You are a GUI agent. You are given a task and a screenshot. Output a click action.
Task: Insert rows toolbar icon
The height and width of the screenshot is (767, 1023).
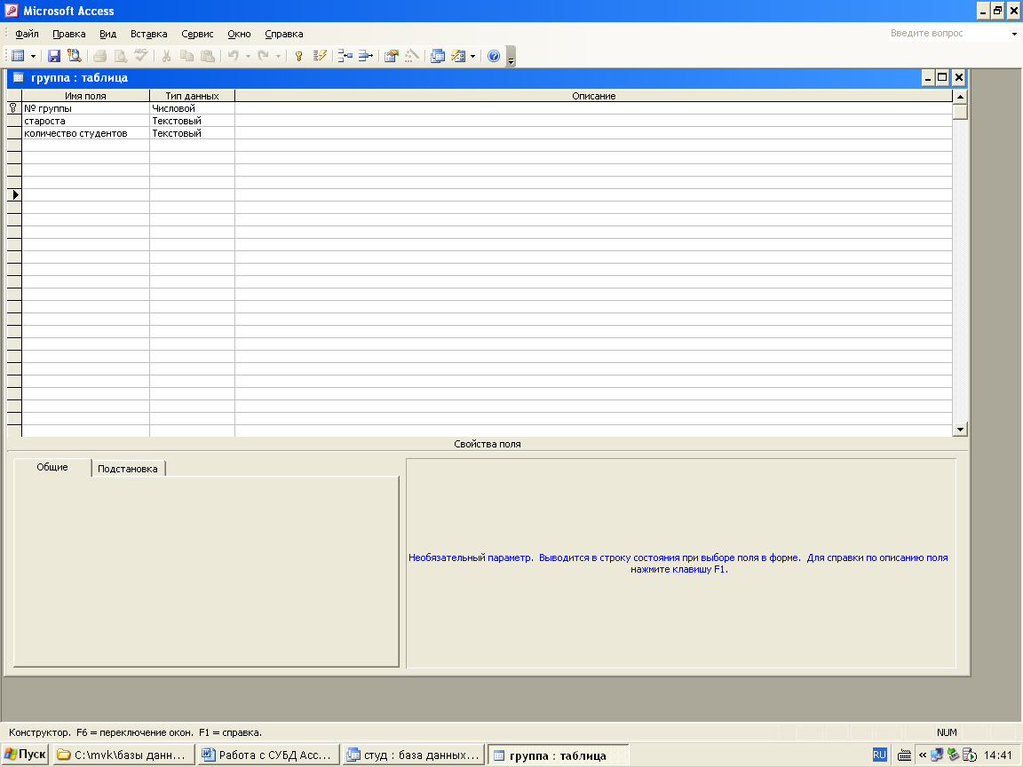(x=345, y=56)
